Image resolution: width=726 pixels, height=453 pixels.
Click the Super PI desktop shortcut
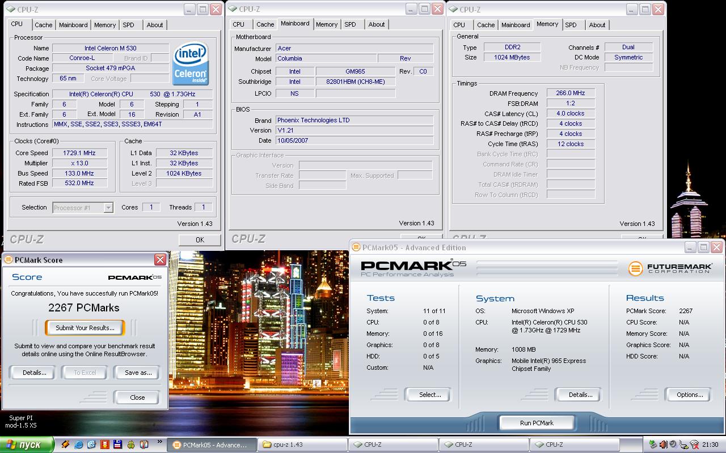[21, 421]
